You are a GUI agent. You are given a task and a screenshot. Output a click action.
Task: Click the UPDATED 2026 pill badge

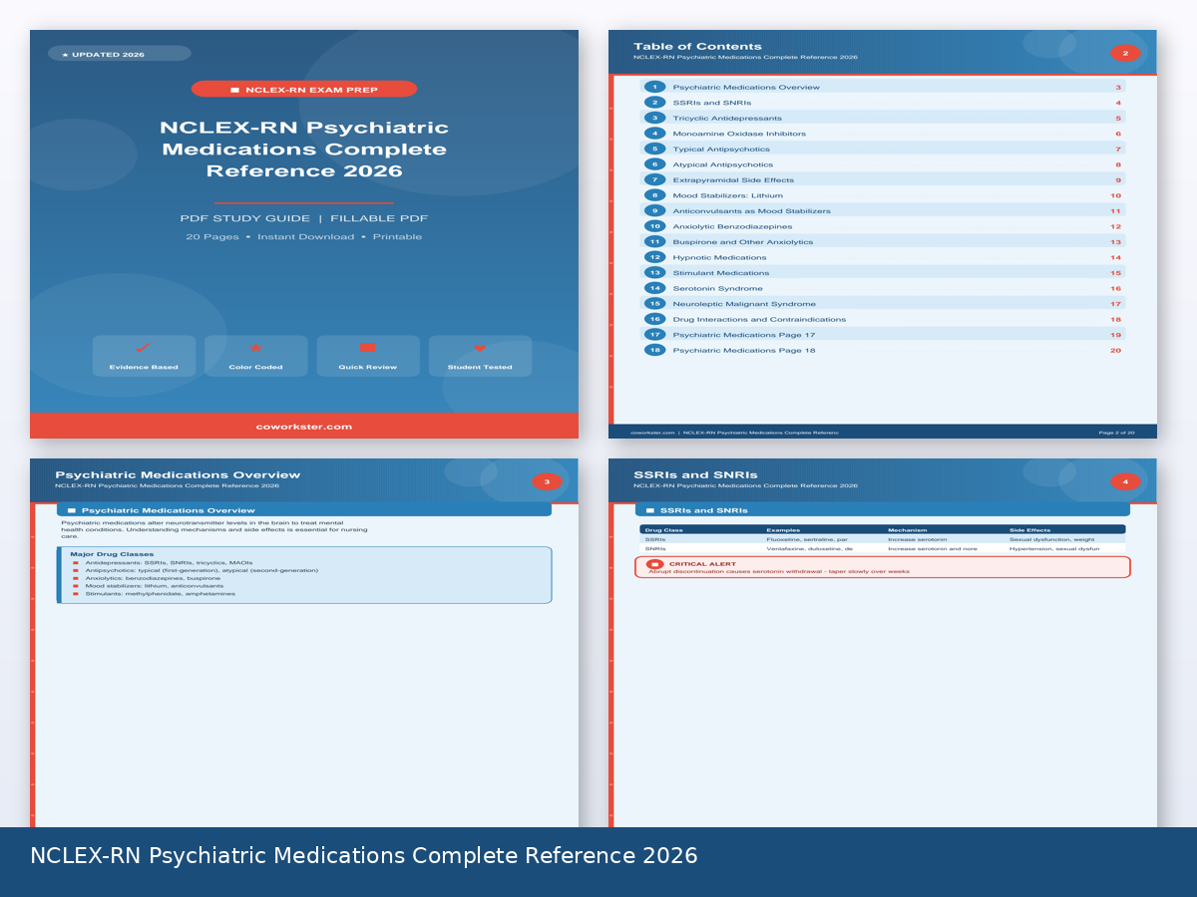pyautogui.click(x=118, y=53)
